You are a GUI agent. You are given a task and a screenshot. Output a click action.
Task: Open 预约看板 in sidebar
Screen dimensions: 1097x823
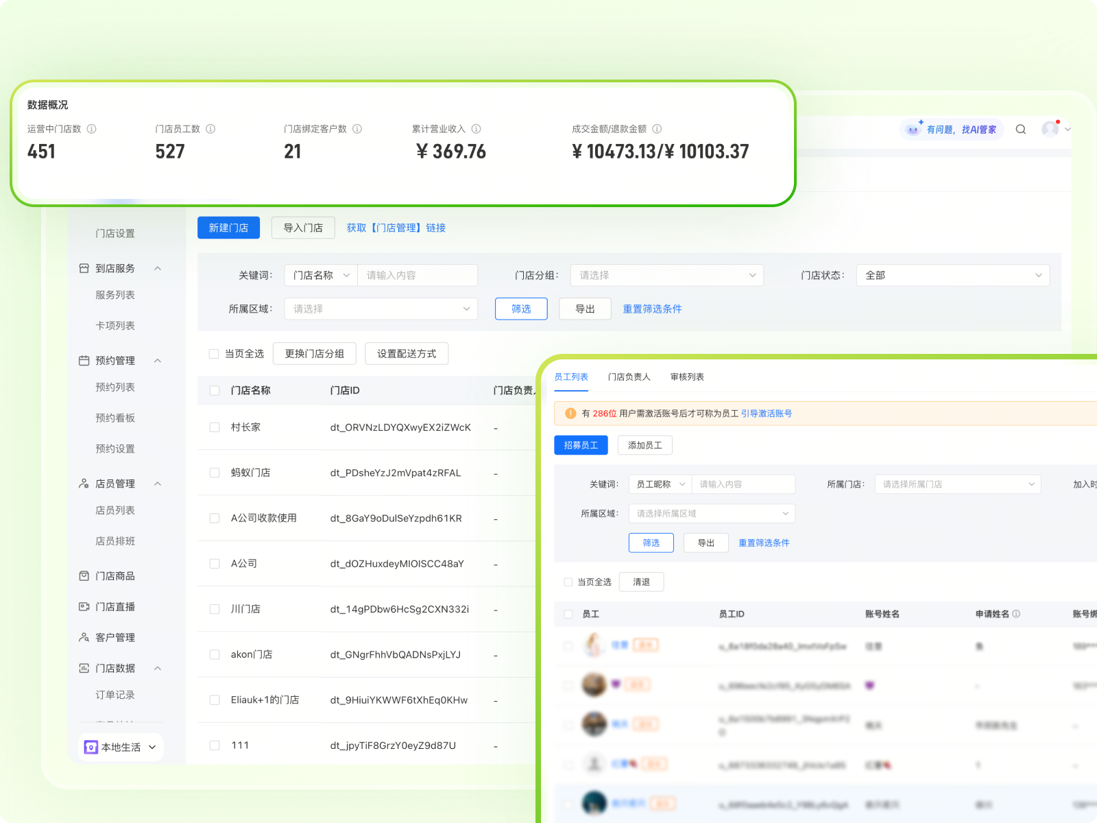click(115, 418)
